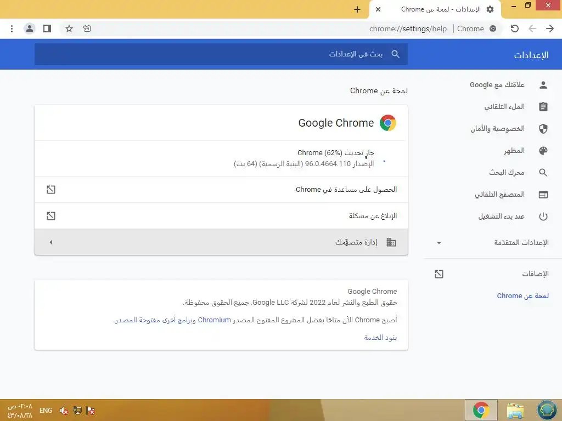Toggle the side panel icon
This screenshot has width=562, height=421.
(47, 29)
